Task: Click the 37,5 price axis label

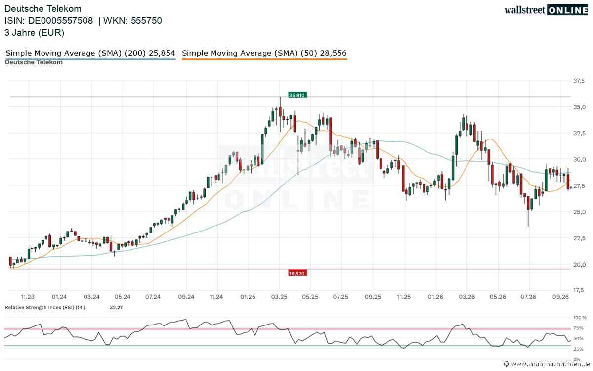Action: tap(579, 81)
